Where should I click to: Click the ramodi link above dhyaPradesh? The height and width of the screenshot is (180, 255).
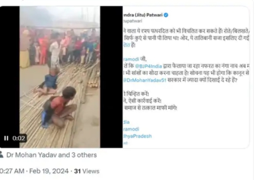(131, 129)
